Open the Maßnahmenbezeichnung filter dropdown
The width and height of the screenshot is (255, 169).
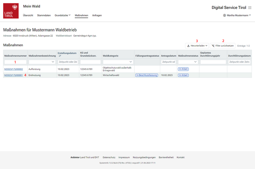42,62
